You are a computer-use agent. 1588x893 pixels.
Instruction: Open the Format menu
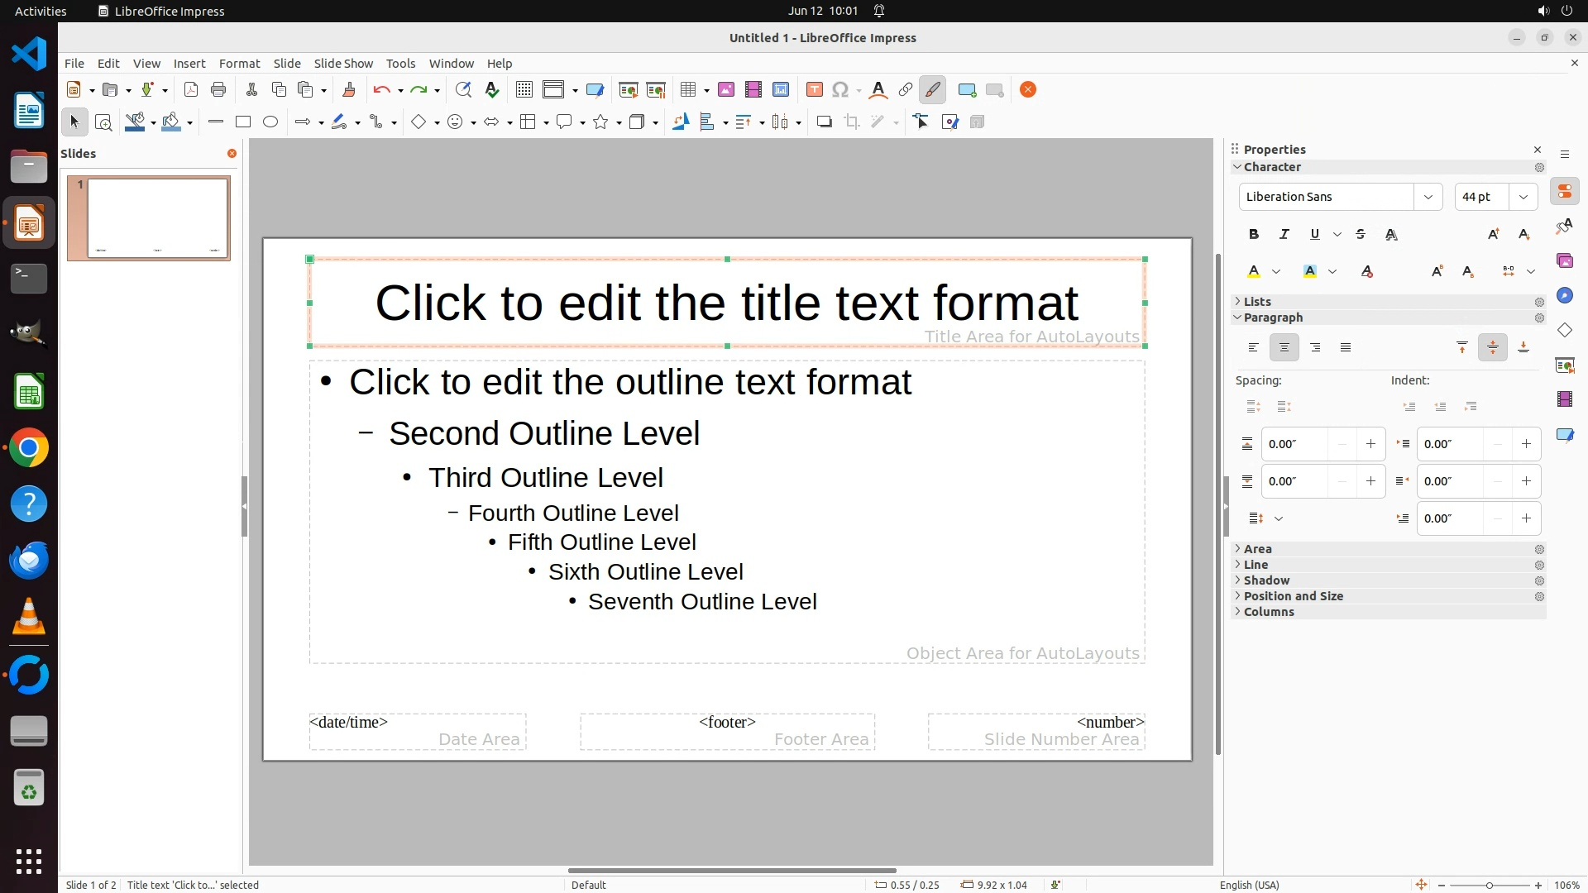pyautogui.click(x=239, y=64)
